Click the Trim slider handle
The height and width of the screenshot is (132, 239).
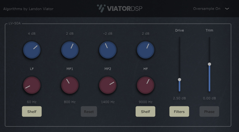(x=209, y=64)
